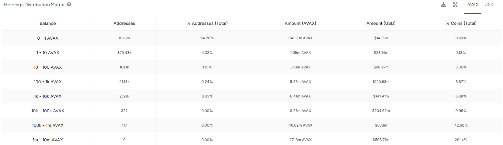The width and height of the screenshot is (503, 145).
Task: Select the 100 - 1k AVAX row
Action: [x=48, y=82]
